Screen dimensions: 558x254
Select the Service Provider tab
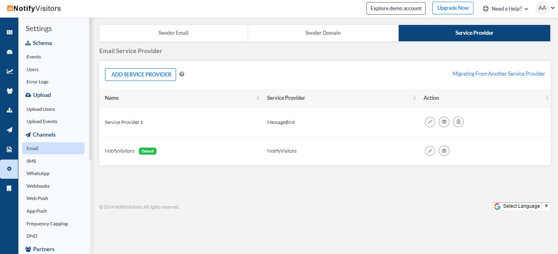coord(474,33)
